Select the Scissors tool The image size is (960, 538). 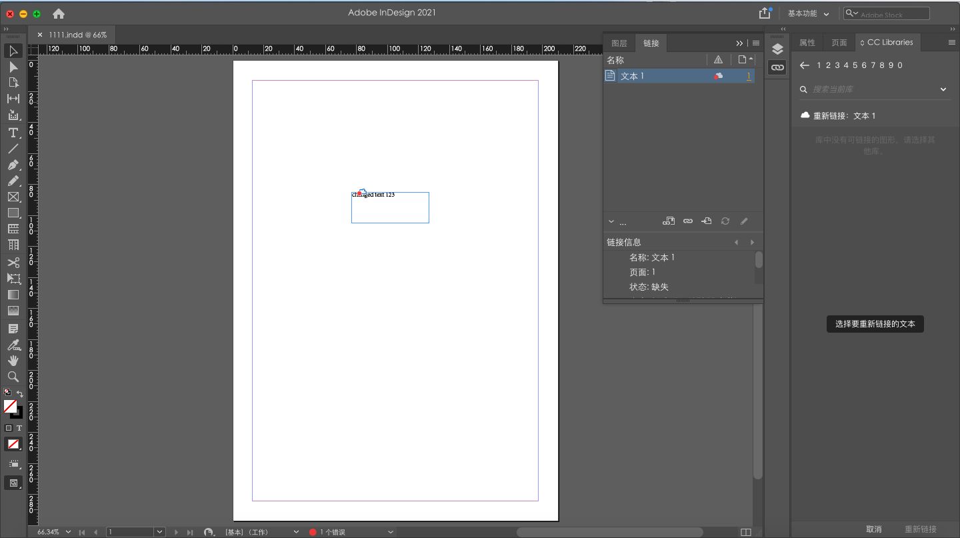(13, 263)
